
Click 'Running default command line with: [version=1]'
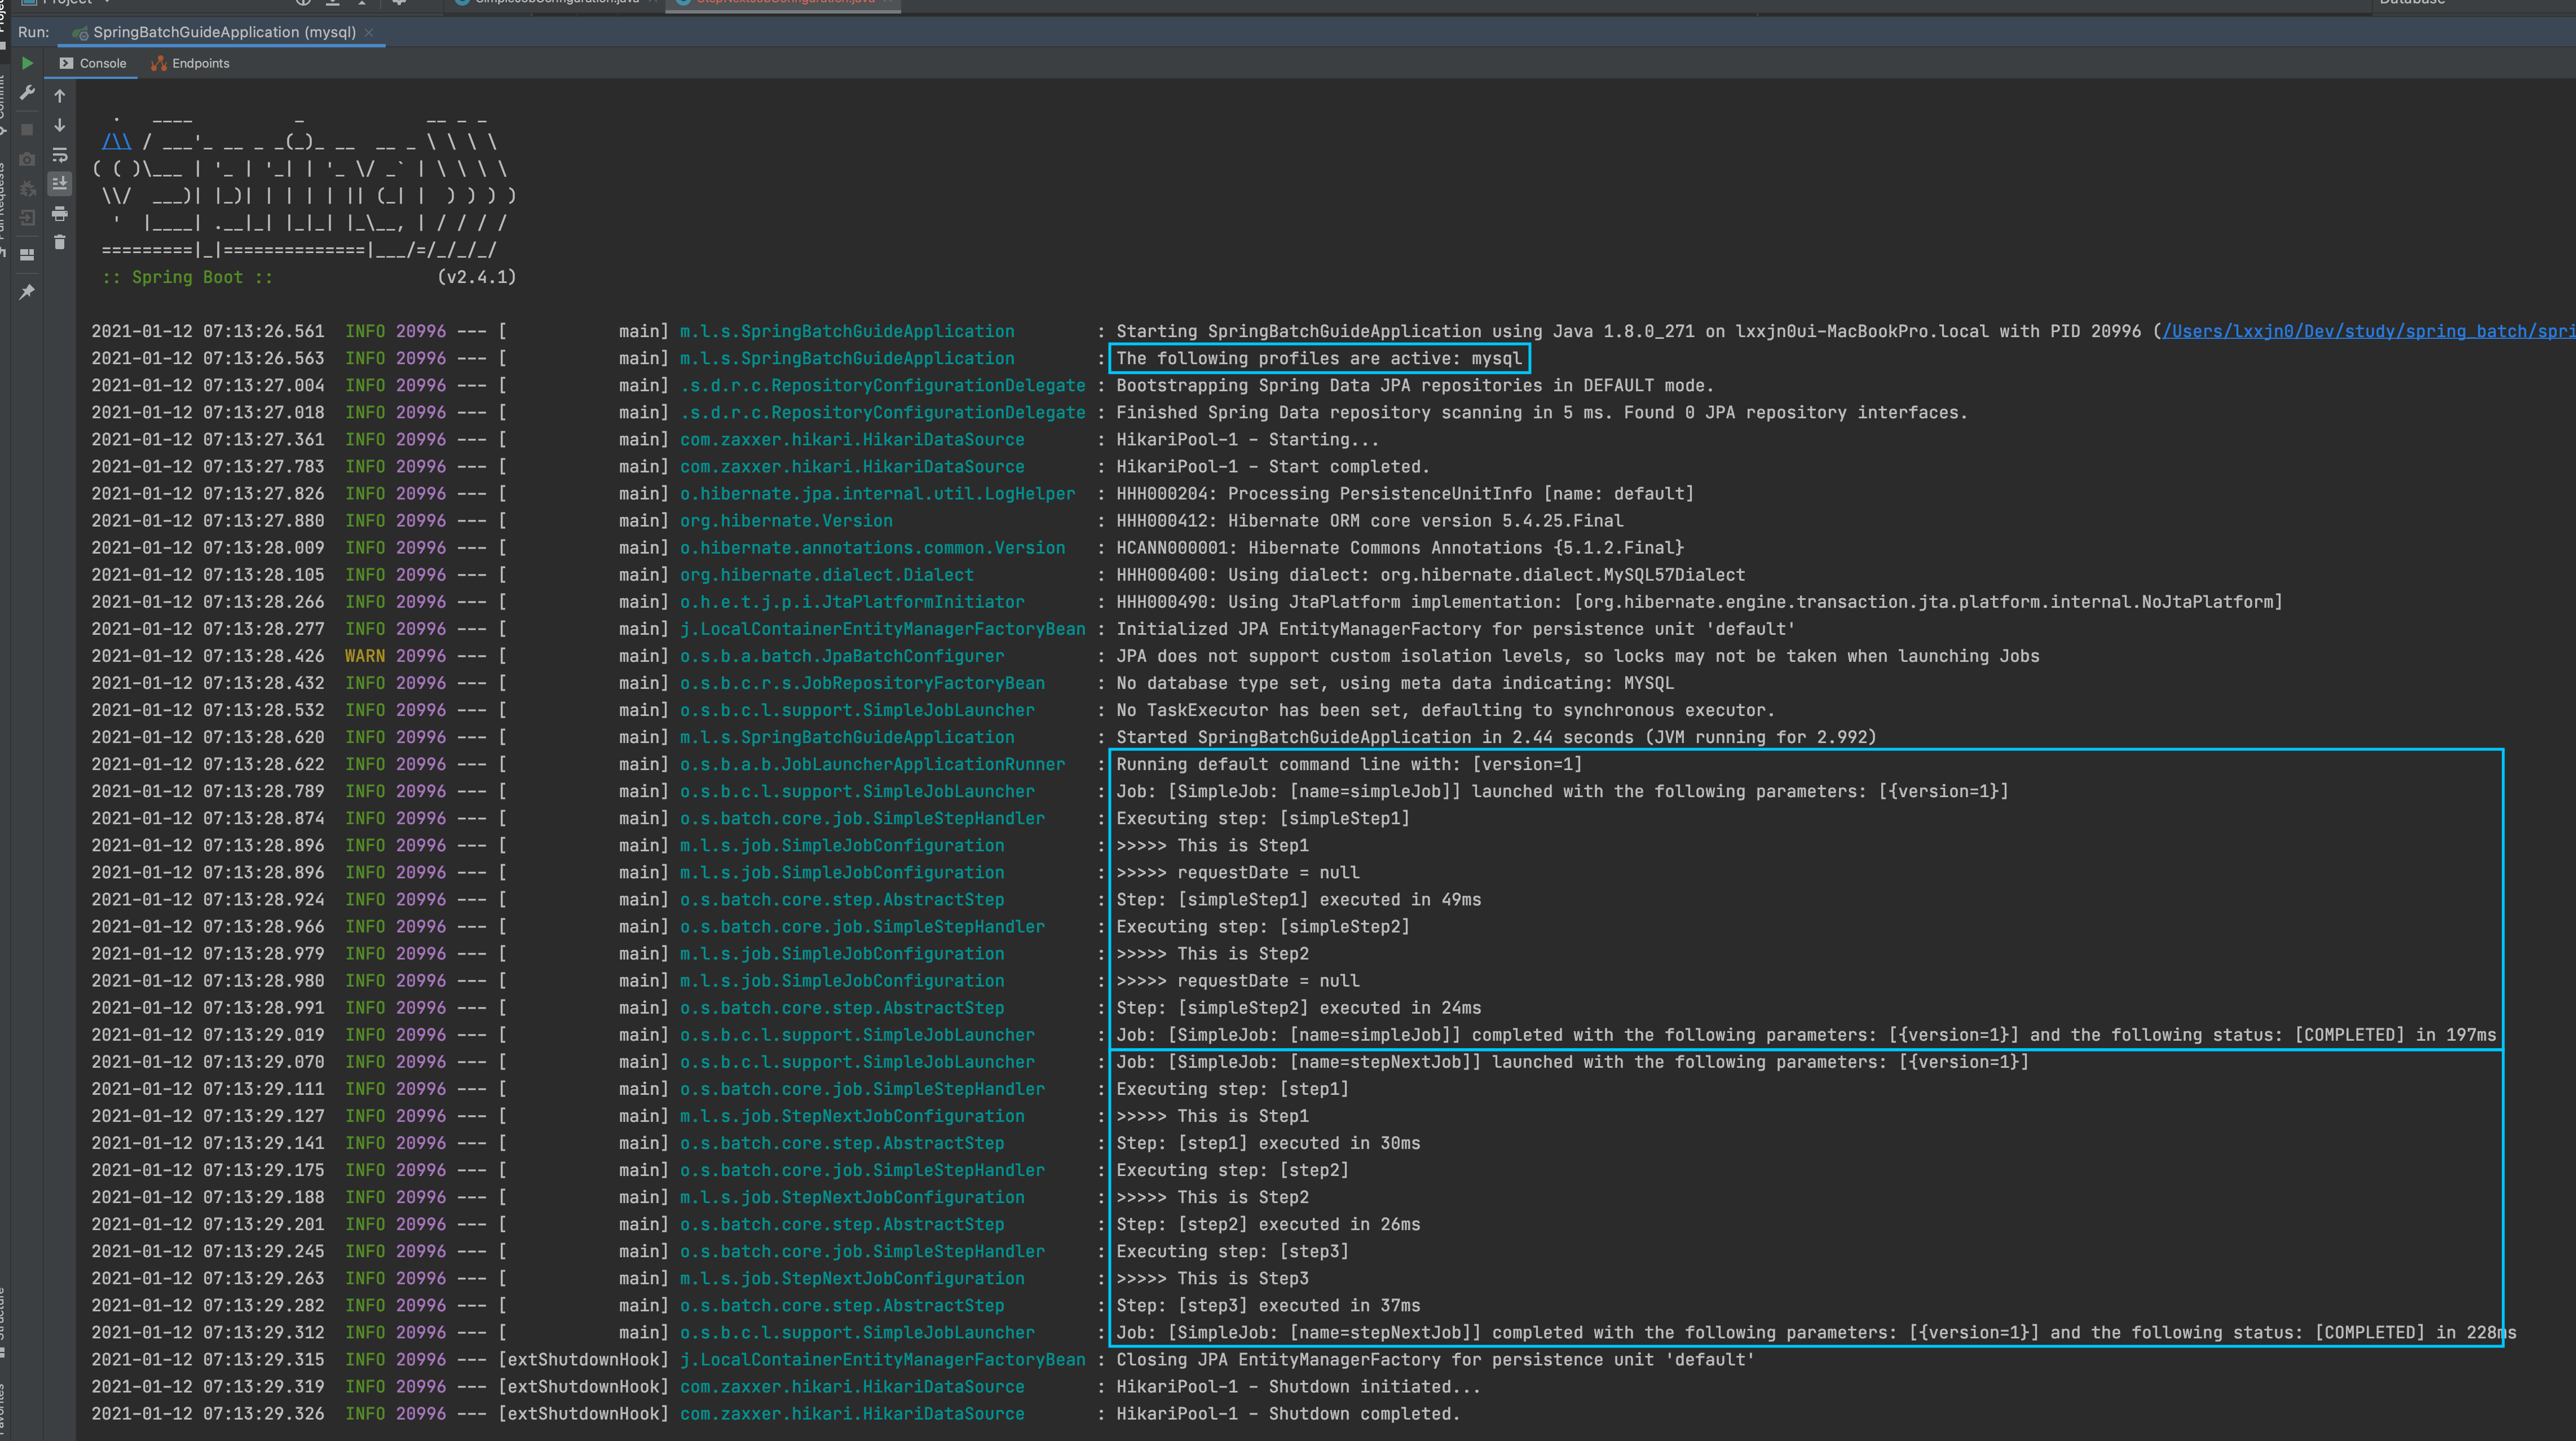(1349, 764)
